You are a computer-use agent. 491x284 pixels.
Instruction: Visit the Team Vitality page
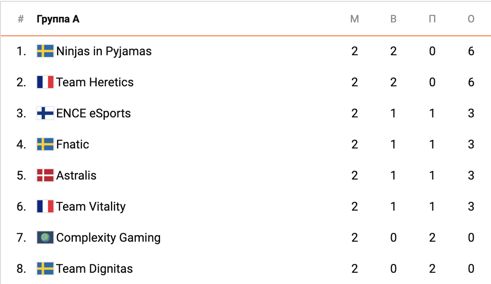91,207
